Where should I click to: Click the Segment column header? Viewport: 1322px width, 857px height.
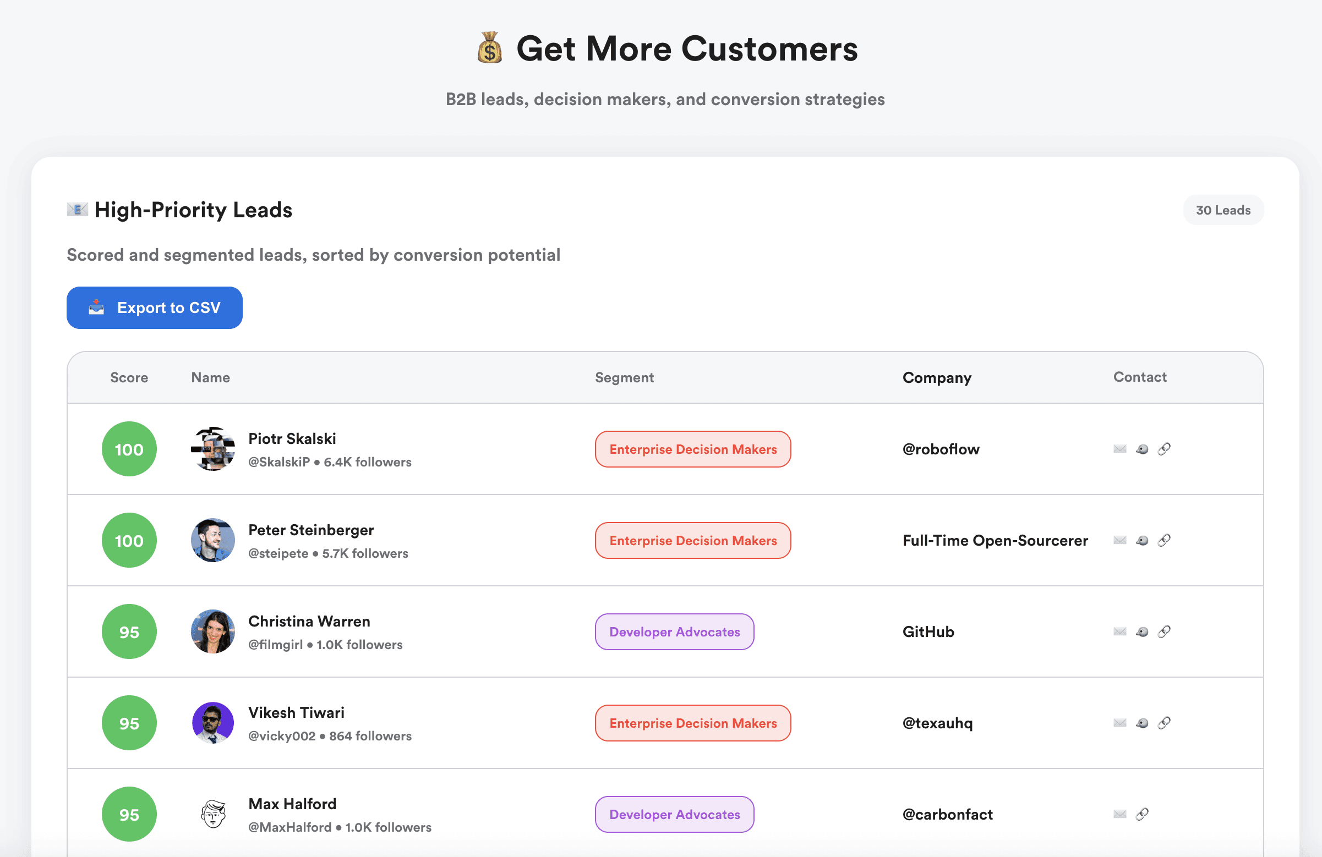point(624,377)
